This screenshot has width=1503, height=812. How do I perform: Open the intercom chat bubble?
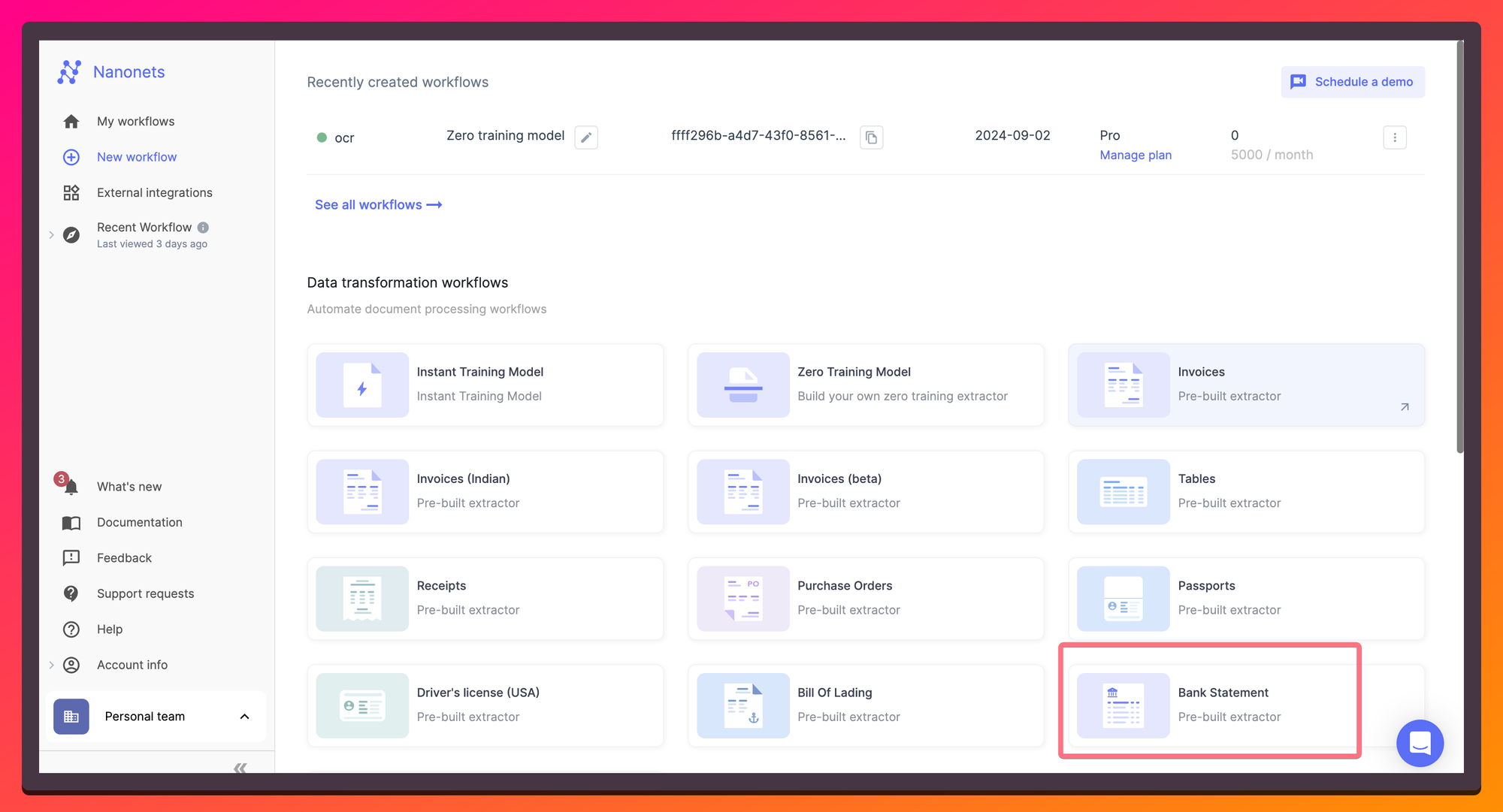point(1420,744)
